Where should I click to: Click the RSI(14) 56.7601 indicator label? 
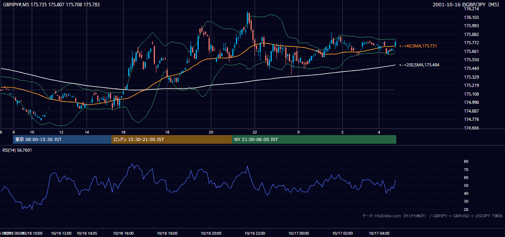coord(17,150)
